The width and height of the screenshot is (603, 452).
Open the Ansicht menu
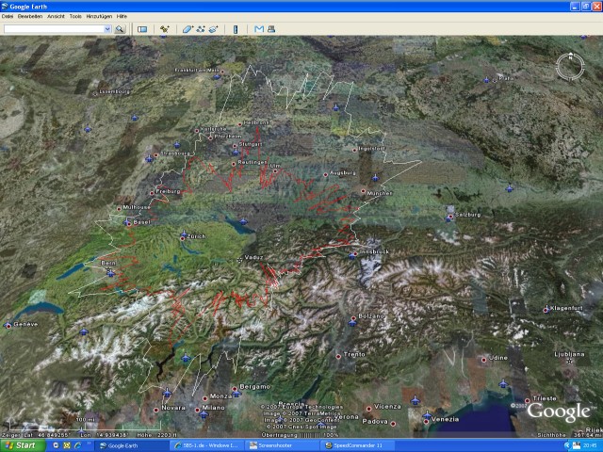(56, 16)
